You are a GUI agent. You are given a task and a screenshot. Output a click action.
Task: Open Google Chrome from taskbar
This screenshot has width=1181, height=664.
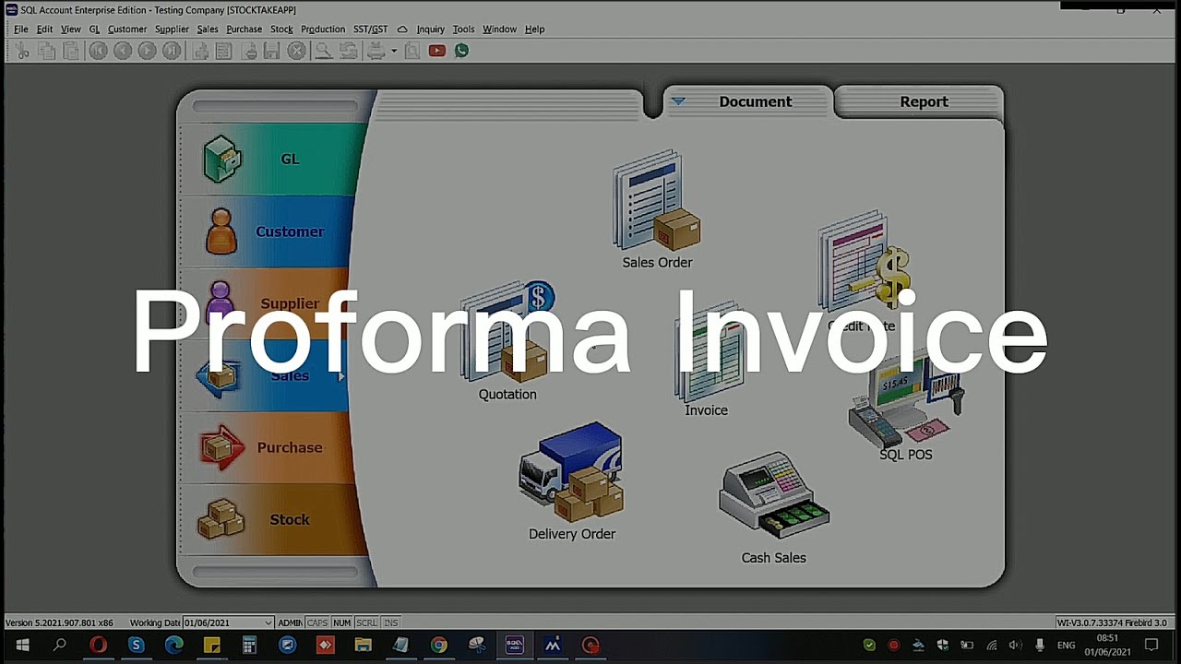[438, 646]
